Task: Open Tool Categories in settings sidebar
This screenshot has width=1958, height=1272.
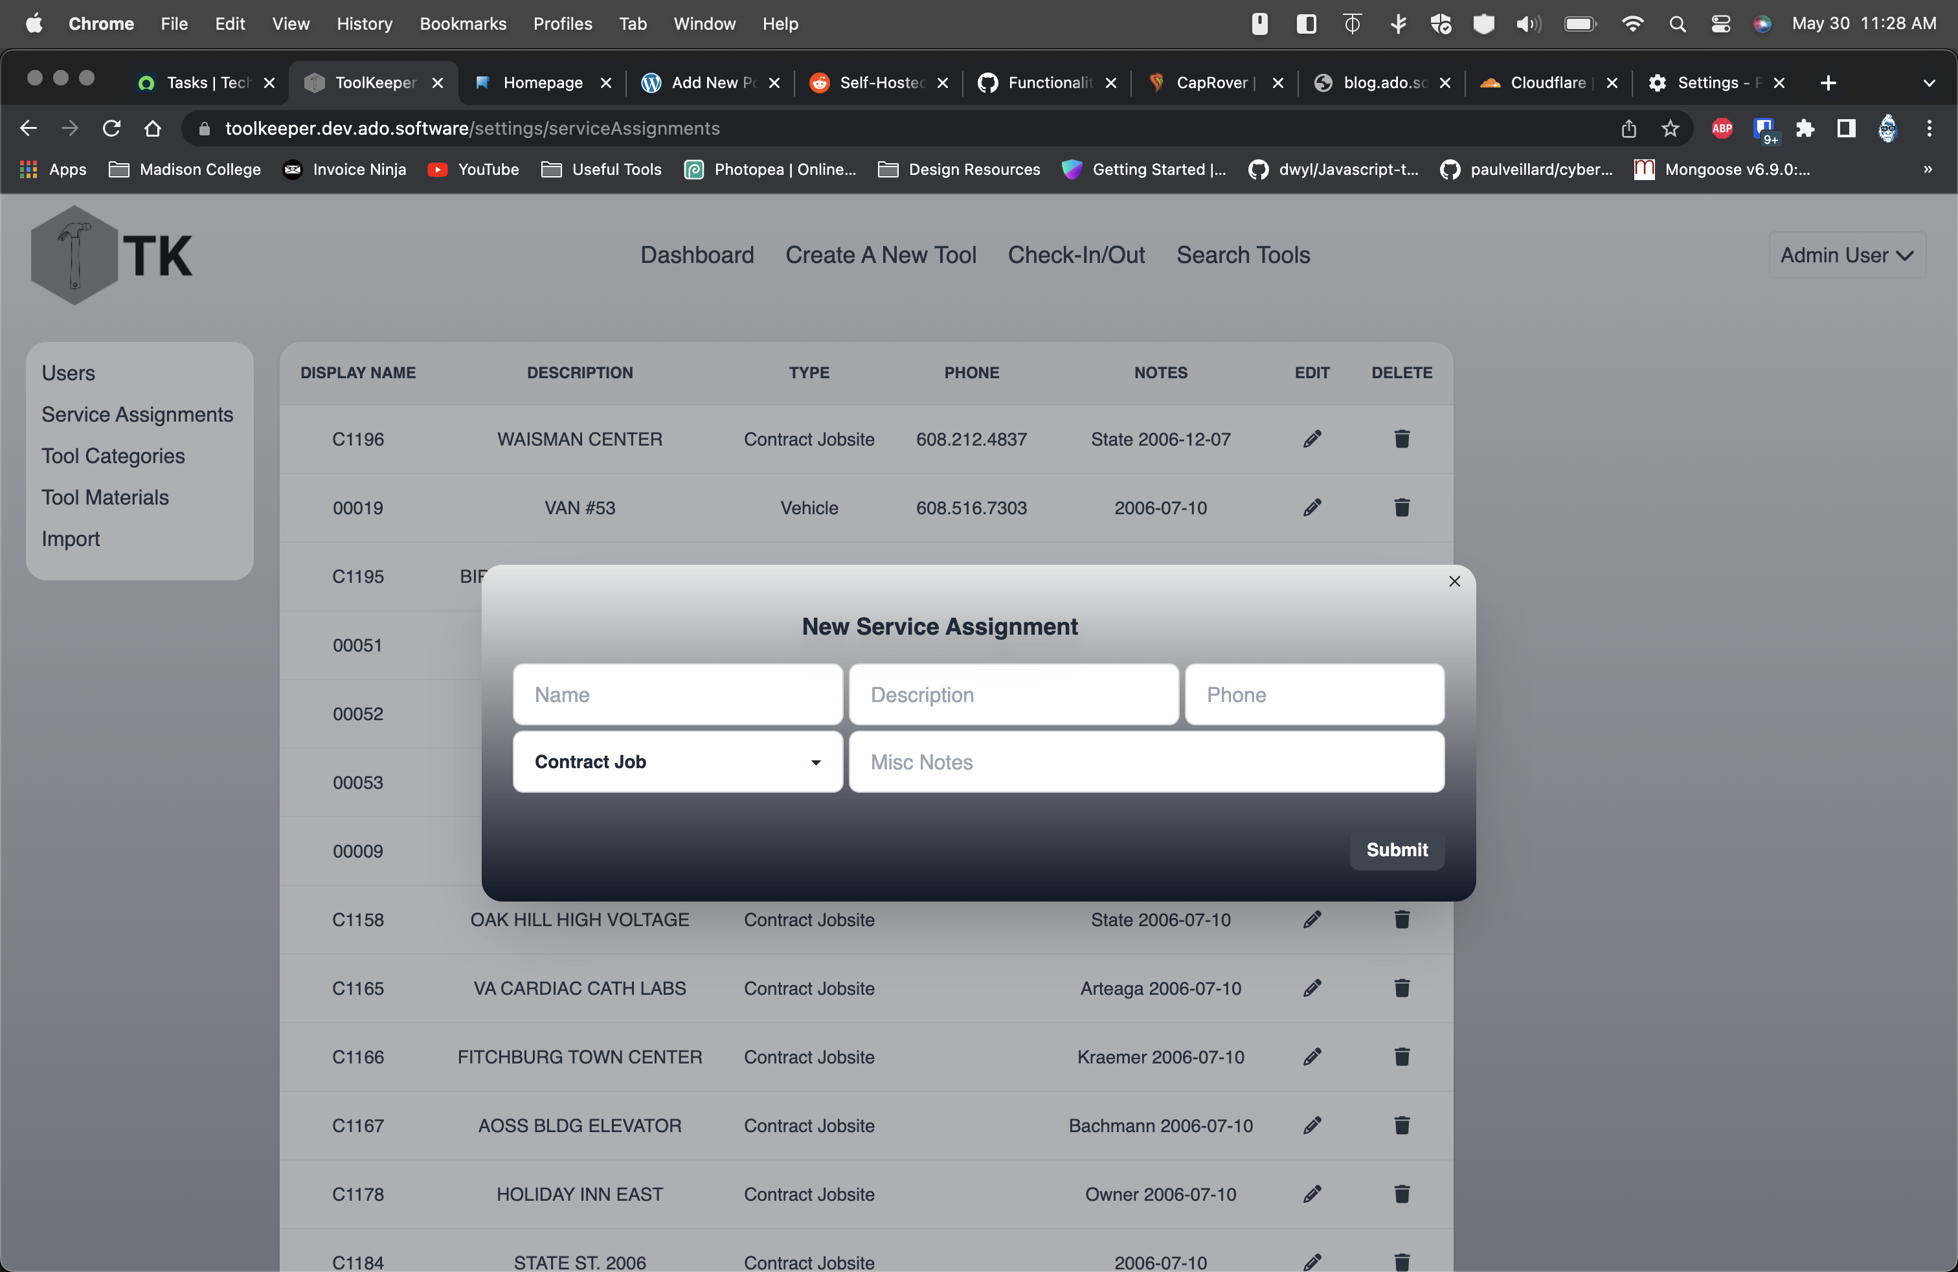Action: click(x=113, y=456)
